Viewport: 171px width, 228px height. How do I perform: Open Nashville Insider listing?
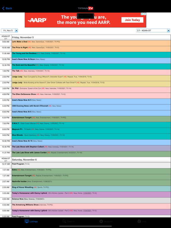[91, 183]
